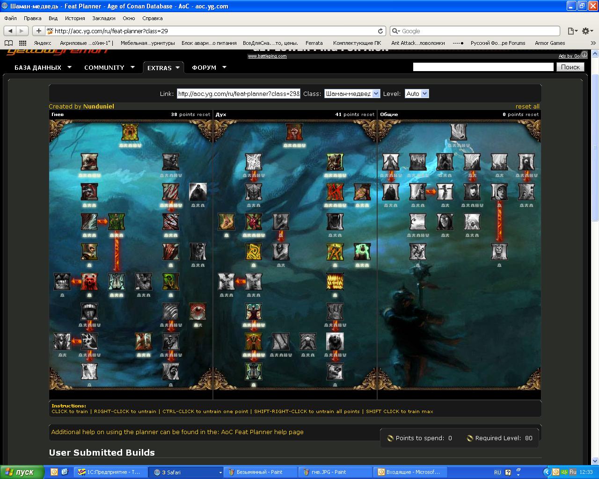This screenshot has height=479, width=599.
Task: Expand the БАЗА ДАННЫХ site menu
Action: [x=43, y=67]
